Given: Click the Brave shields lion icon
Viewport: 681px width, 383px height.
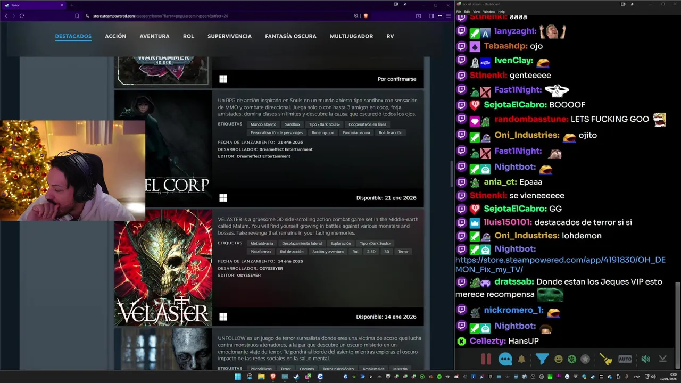Looking at the screenshot, I should pyautogui.click(x=366, y=16).
